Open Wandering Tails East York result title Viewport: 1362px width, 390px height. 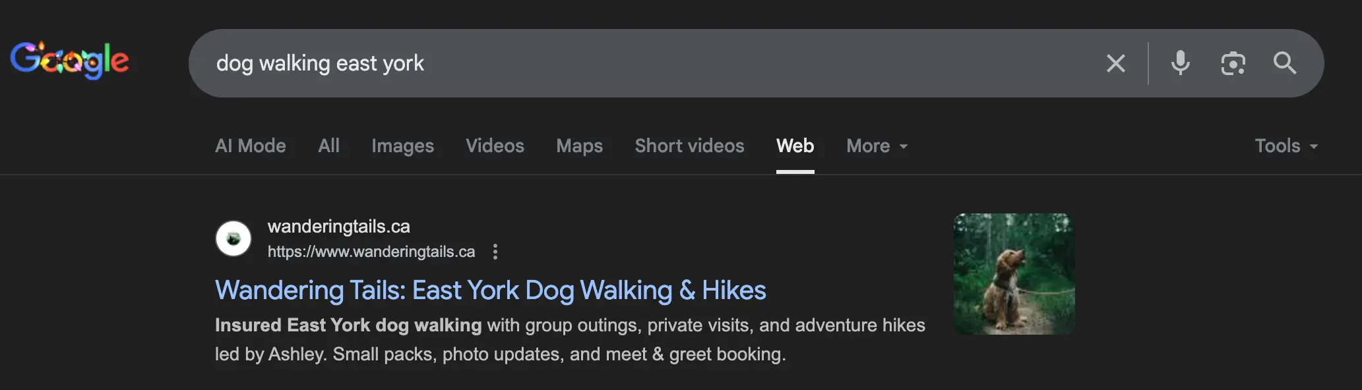pyautogui.click(x=490, y=290)
